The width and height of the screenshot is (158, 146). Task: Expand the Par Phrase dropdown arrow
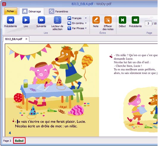86,28
